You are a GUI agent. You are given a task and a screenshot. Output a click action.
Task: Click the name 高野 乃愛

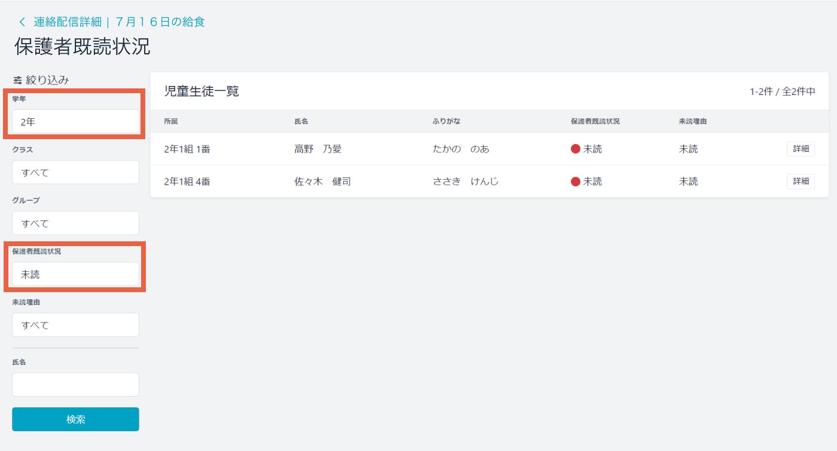click(x=318, y=149)
